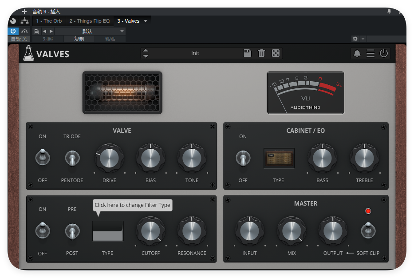
Task: Click the BASS knob
Action: point(322,158)
